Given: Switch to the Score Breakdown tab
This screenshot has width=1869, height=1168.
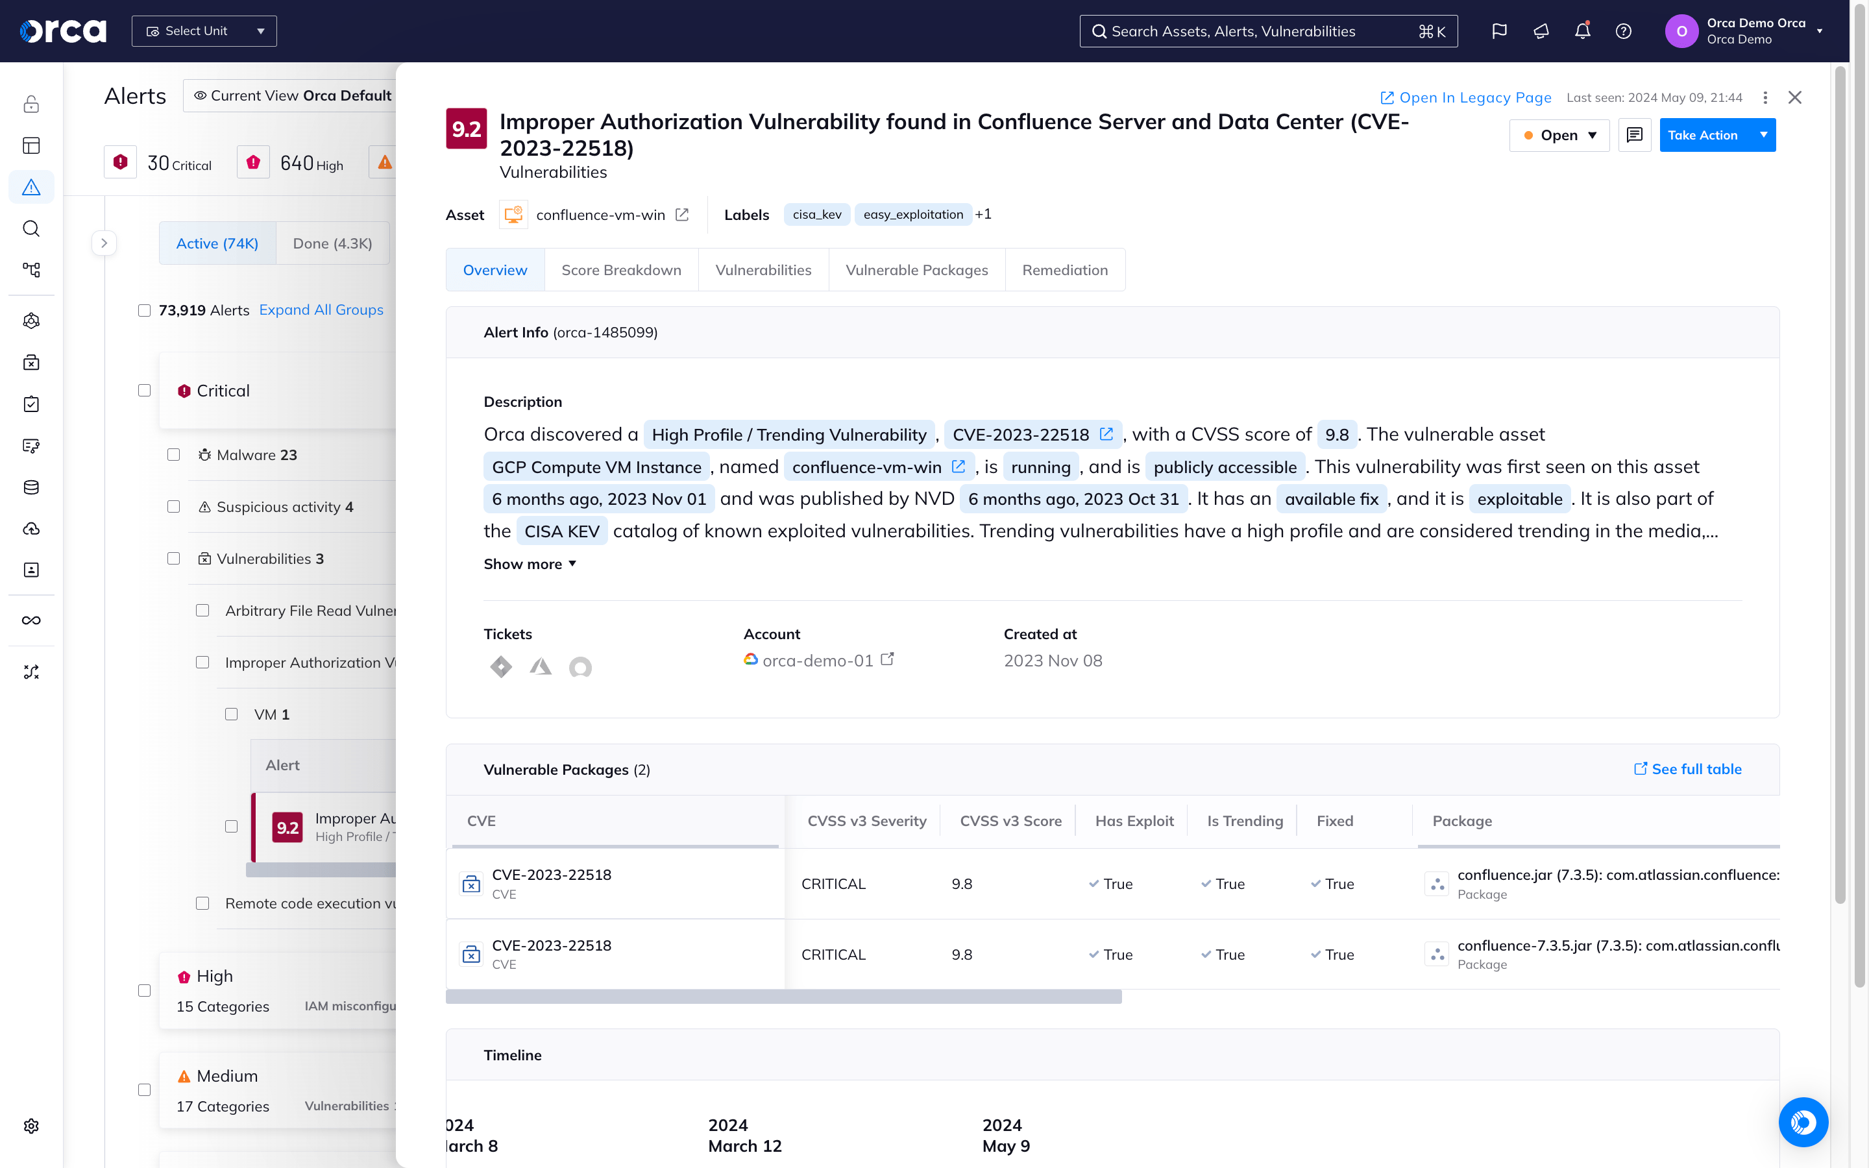Looking at the screenshot, I should pyautogui.click(x=621, y=269).
